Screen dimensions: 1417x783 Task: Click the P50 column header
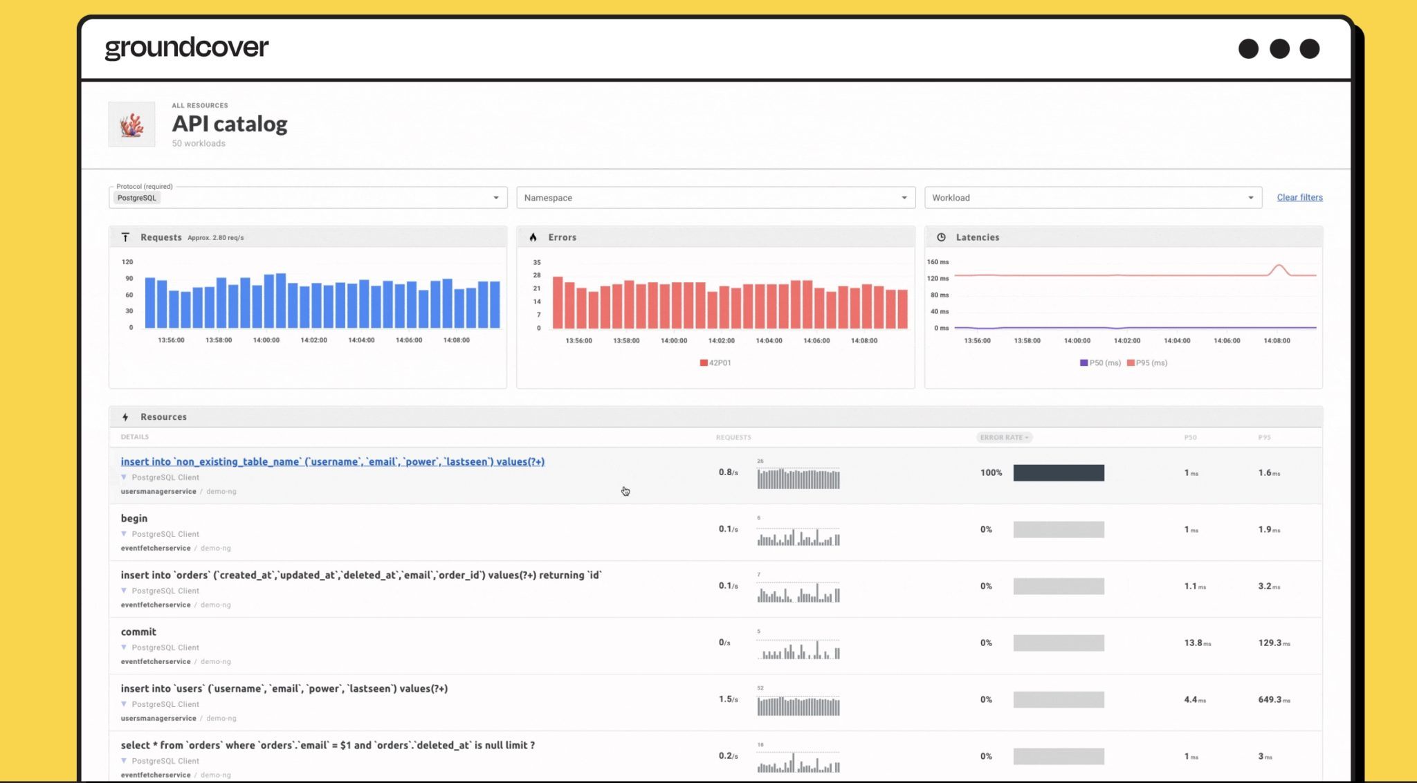pyautogui.click(x=1190, y=437)
